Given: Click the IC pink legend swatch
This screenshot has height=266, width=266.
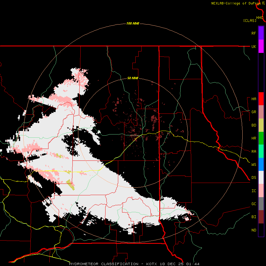Looking at the screenshot, I should (261, 191).
